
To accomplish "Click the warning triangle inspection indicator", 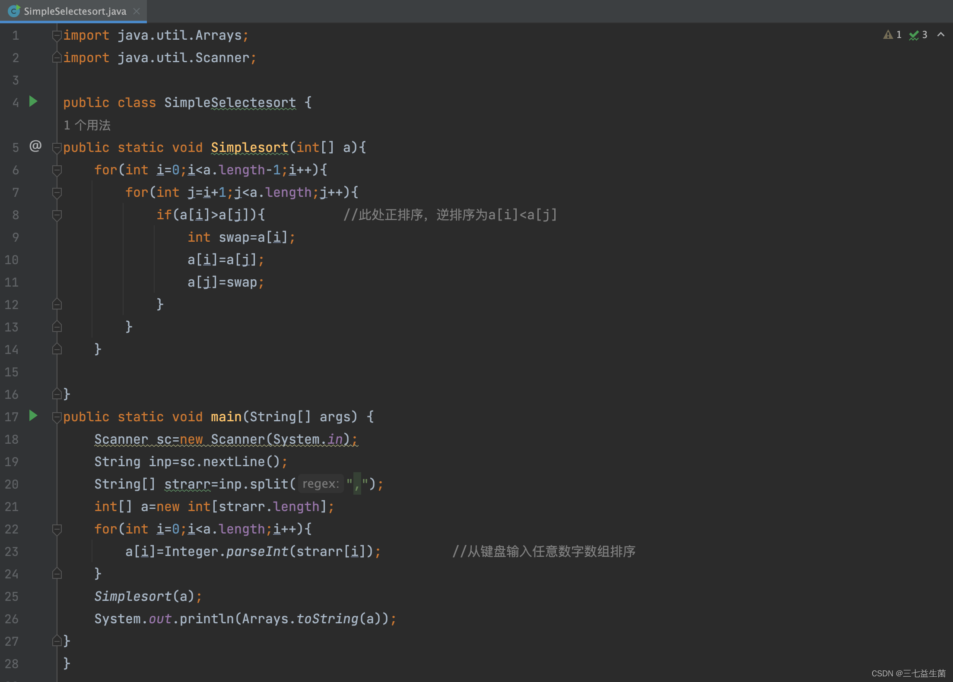I will tap(888, 35).
